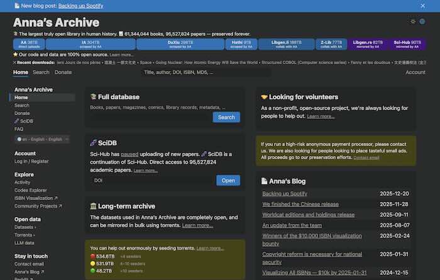This screenshot has width=440, height=280.
Task: Toggle the light/dark theme sun icon
Action: tap(413, 21)
